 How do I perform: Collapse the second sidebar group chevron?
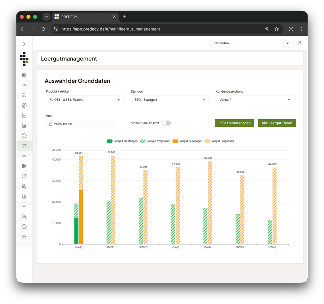click(x=24, y=156)
